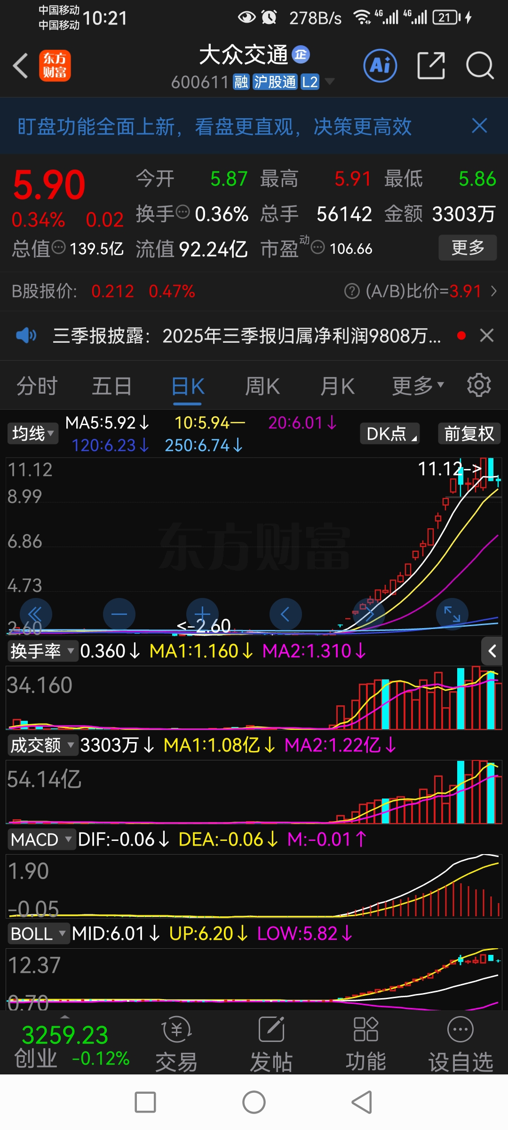Move chart left with single arrow button
The image size is (508, 1130).
click(x=286, y=614)
